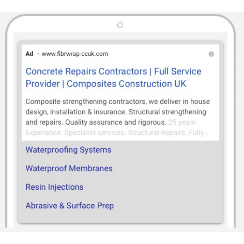Click the faded "25 years" text
This screenshot has height=244, width=244.
point(182,123)
